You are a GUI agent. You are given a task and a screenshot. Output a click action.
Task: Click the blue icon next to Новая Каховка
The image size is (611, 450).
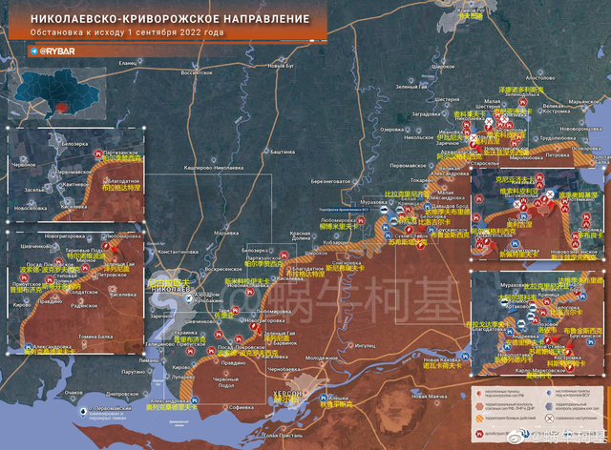coord(465,357)
